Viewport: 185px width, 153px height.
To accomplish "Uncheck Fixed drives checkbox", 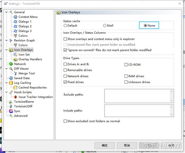I will click(x=65, y=82).
